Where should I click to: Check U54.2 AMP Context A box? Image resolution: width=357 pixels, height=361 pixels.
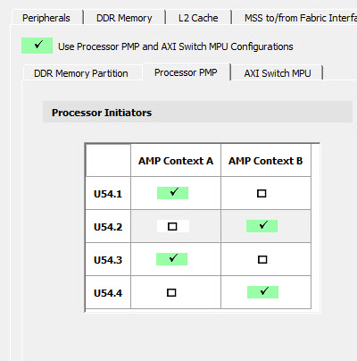pos(172,226)
